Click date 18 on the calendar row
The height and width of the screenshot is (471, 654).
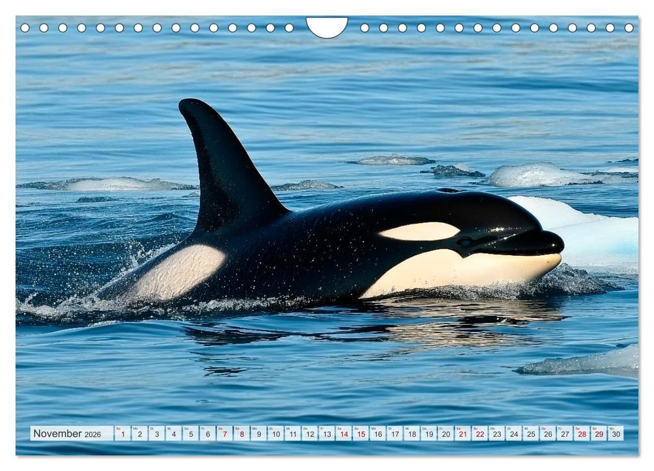[412, 434]
